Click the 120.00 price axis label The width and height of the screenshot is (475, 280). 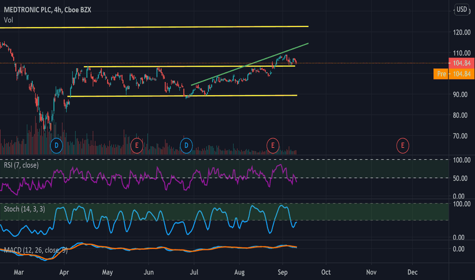tap(462, 33)
